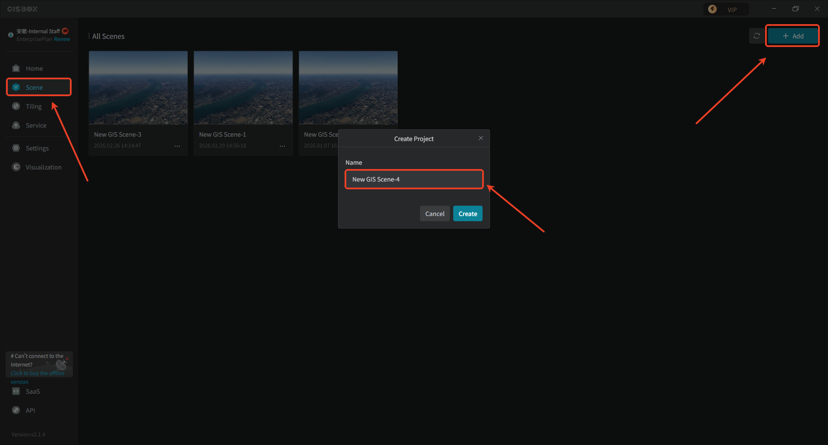The height and width of the screenshot is (445, 828).
Task: Select the Scene cube icon
Action: pos(16,88)
